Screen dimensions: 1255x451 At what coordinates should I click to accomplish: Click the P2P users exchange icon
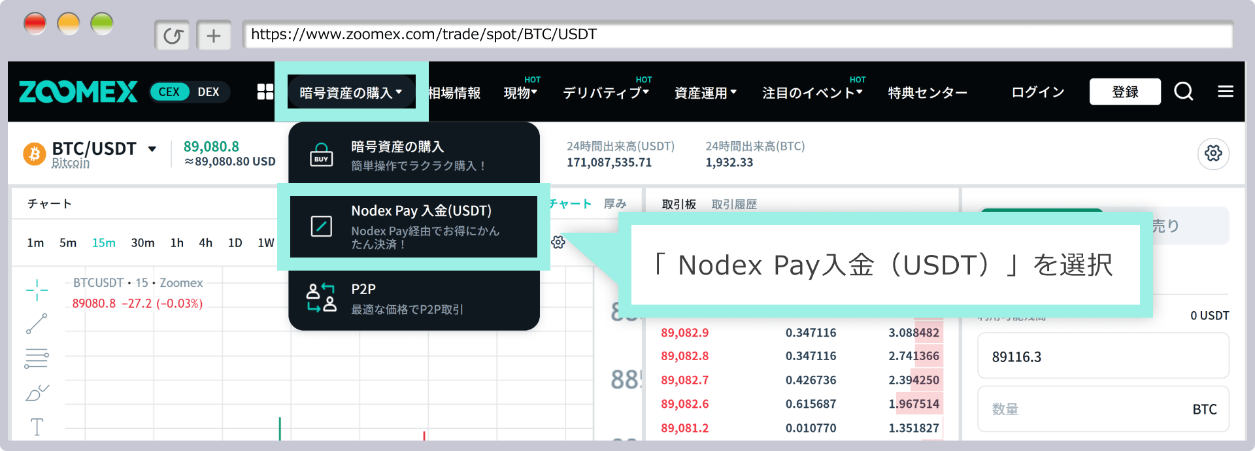[x=321, y=297]
